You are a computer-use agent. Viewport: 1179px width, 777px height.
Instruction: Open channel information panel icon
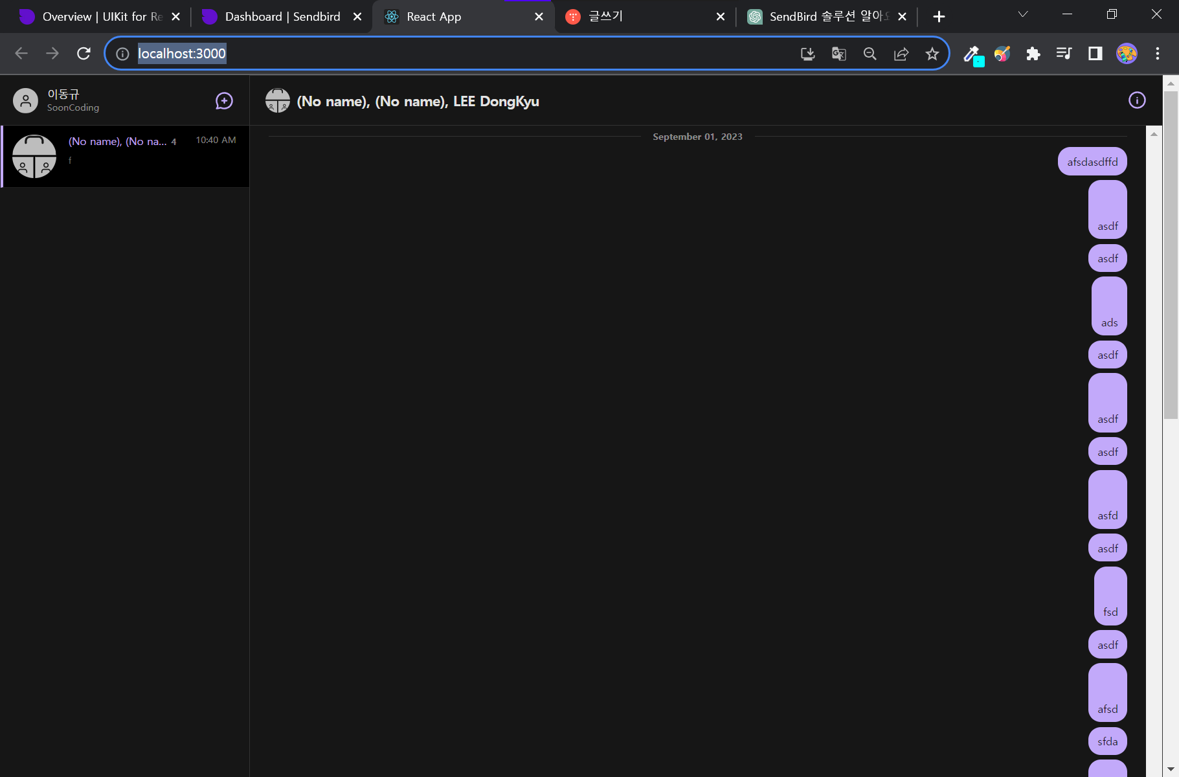tap(1137, 100)
